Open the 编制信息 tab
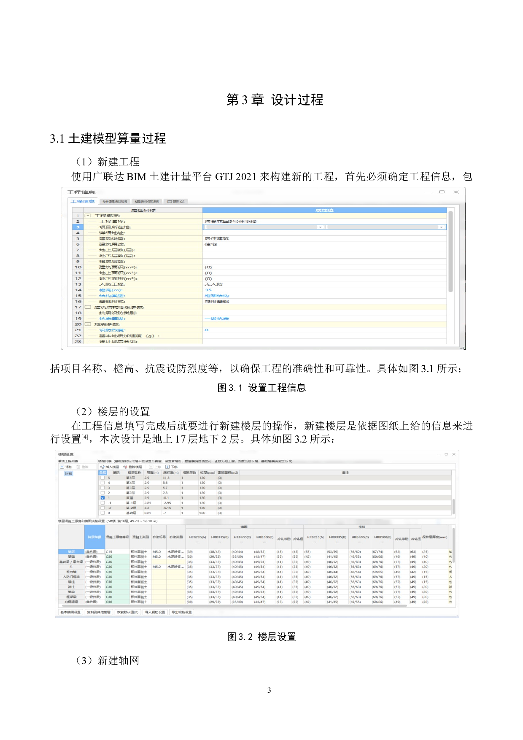The height and width of the screenshot is (740, 523). click(x=147, y=202)
